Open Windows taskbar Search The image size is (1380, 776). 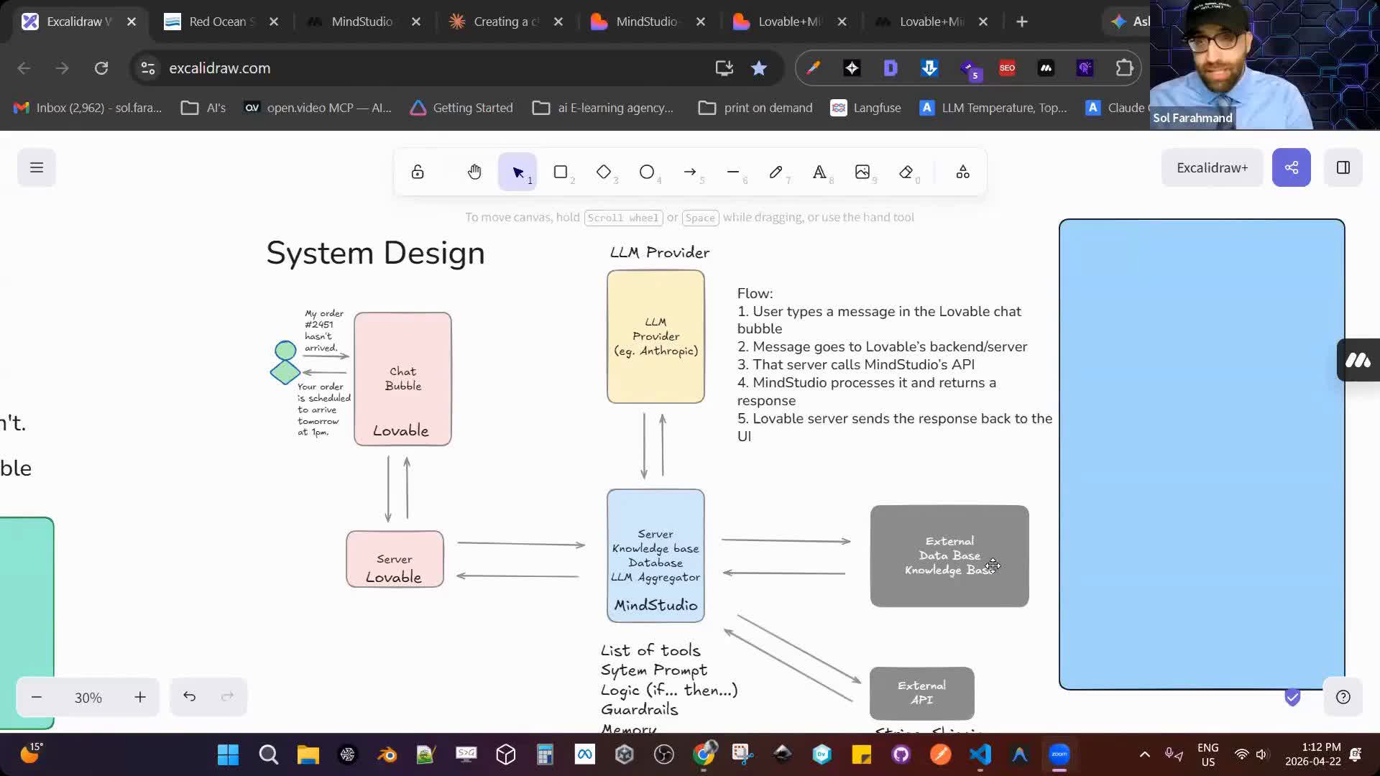tap(268, 754)
